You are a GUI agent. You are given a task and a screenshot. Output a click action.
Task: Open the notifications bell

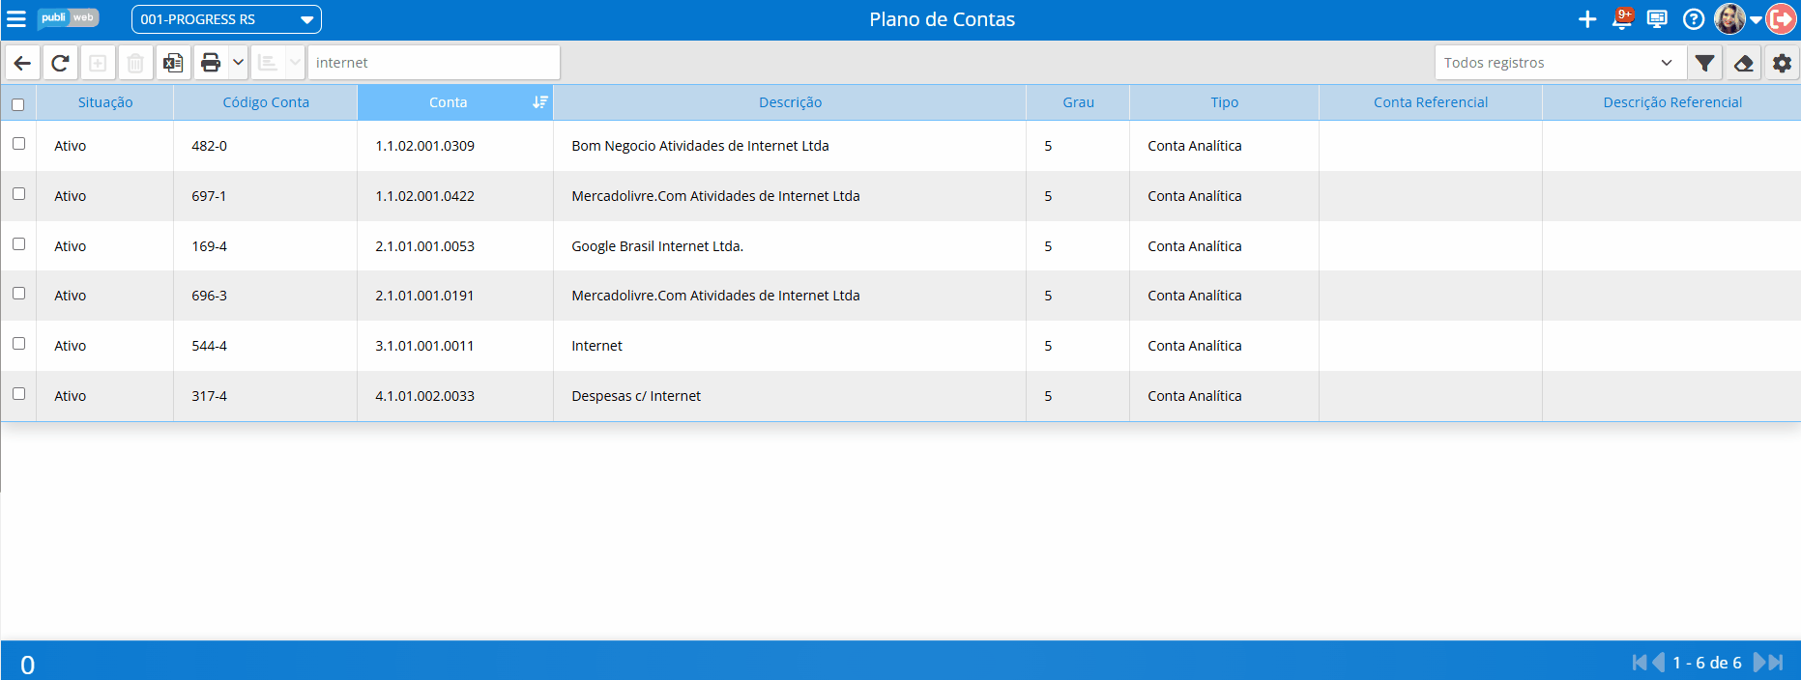point(1623,19)
